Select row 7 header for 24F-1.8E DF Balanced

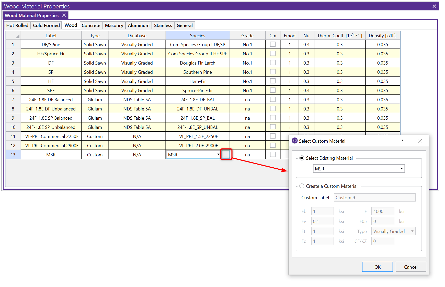pyautogui.click(x=13, y=99)
